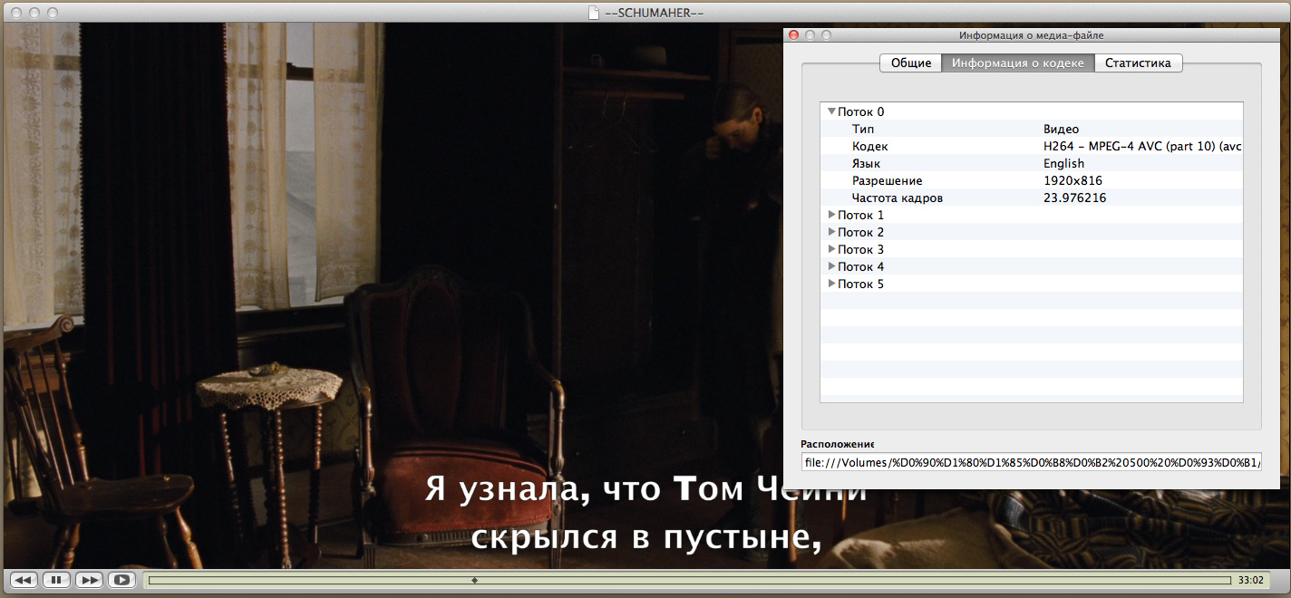Select the Кодек row in stream list
The width and height of the screenshot is (1291, 598).
(1031, 146)
